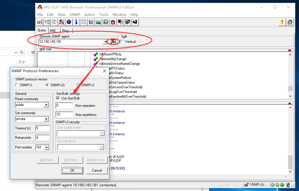This screenshot has height=191, width=299.
Task: Open the Window menu
Action: click(119, 14)
